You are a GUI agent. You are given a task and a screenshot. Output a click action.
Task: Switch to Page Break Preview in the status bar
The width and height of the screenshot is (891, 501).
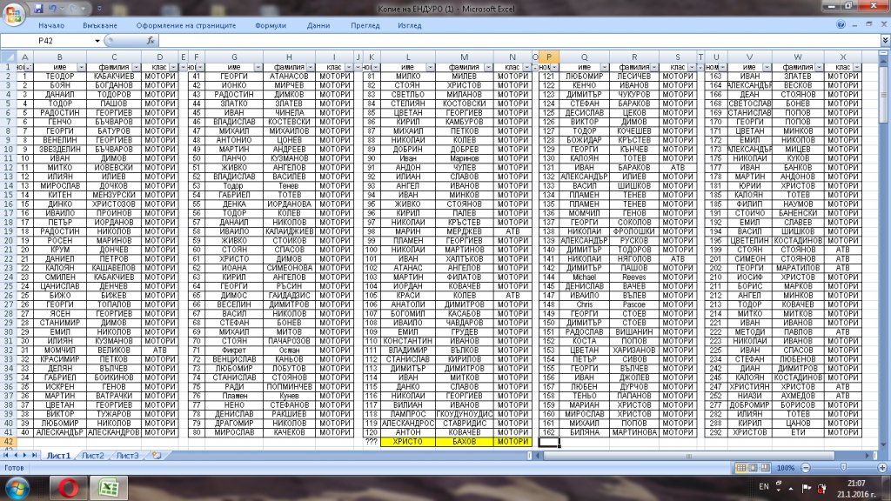click(x=766, y=467)
